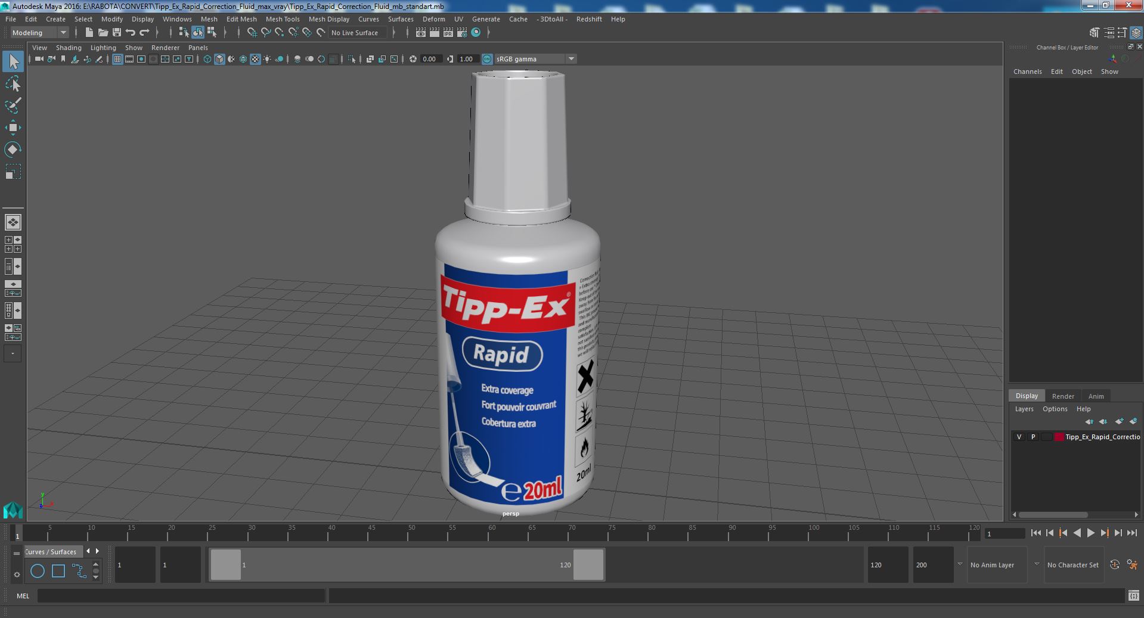The height and width of the screenshot is (618, 1144).
Task: Render the current frame
Action: (434, 33)
